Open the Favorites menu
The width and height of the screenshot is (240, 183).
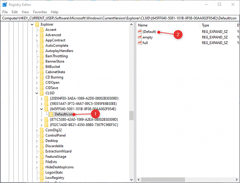click(x=40, y=12)
